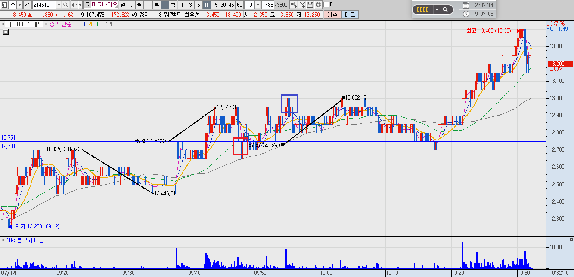Click the 매수 buy button

332,15
